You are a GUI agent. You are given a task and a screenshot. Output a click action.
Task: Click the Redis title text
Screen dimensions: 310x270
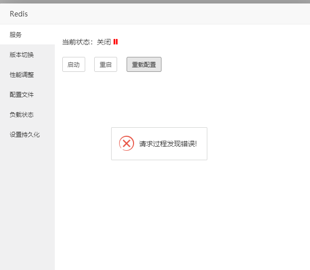coord(19,14)
